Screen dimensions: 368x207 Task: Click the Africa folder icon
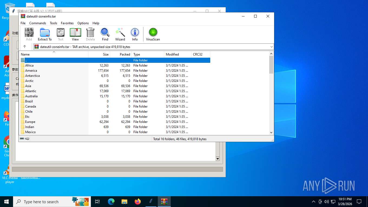[x=22, y=65]
